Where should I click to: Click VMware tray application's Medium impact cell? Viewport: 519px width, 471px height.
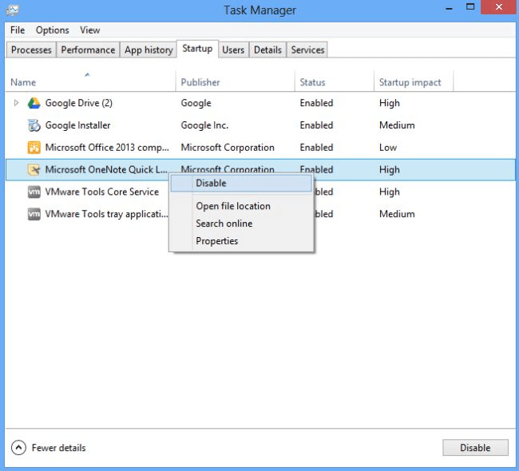(x=397, y=214)
